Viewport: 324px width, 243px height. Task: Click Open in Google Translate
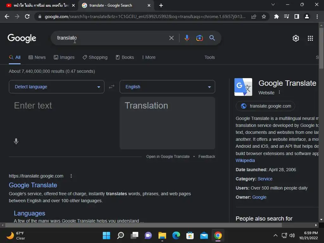pyautogui.click(x=168, y=157)
